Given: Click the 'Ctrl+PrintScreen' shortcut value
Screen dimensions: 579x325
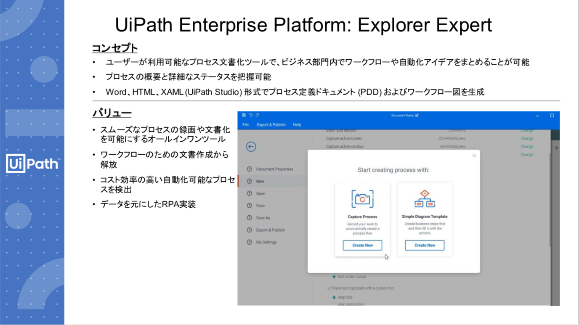Looking at the screenshot, I should tap(452, 139).
